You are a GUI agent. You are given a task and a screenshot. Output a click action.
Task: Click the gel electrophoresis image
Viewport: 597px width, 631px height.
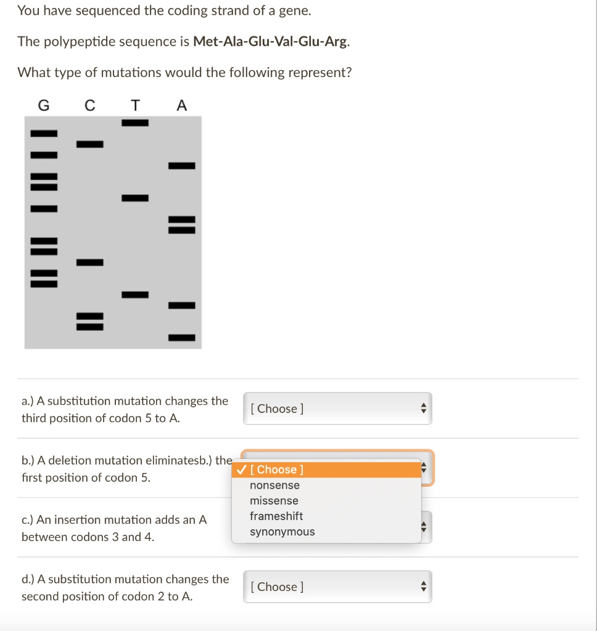click(x=113, y=233)
